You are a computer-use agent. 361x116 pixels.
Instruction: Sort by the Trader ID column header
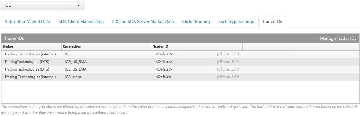click(197, 46)
